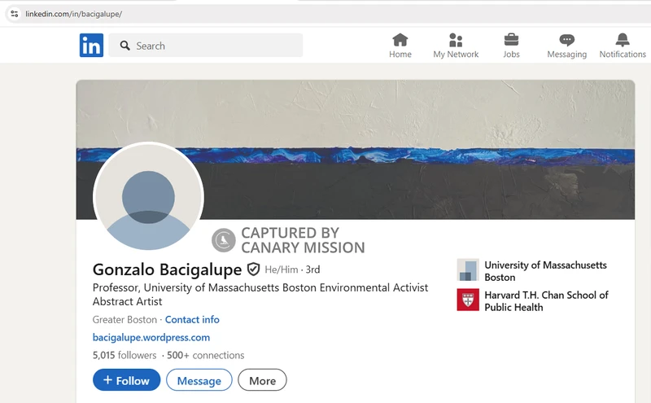The width and height of the screenshot is (651, 403).
Task: Click the LinkedIn logo icon
Action: [91, 46]
